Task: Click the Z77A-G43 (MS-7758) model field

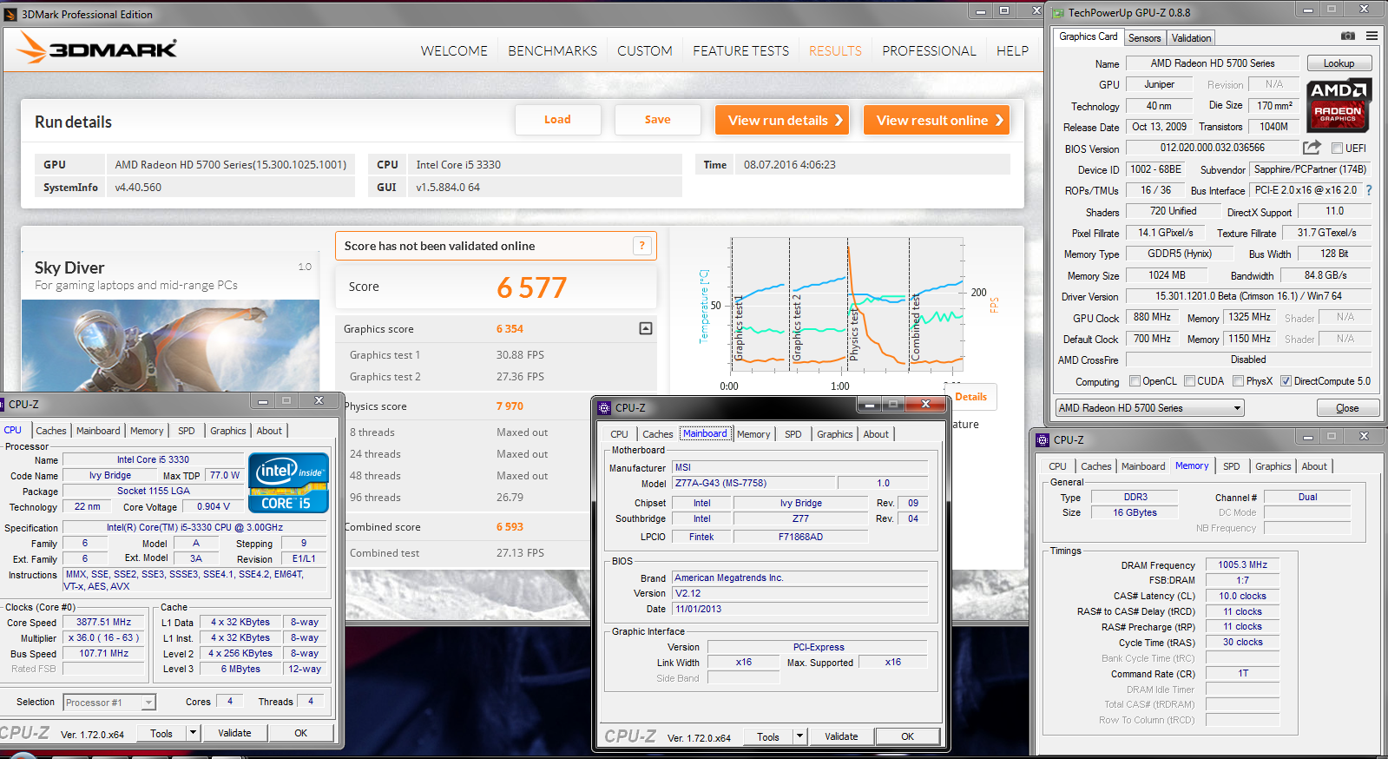Action: pos(753,483)
